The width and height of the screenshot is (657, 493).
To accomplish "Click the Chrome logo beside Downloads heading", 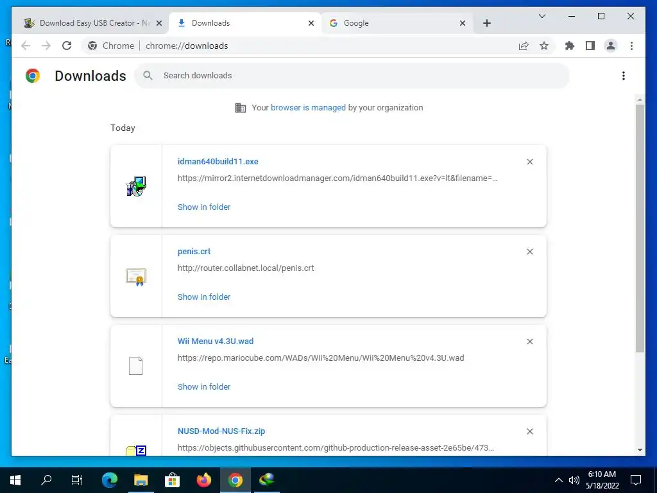I will coord(33,76).
